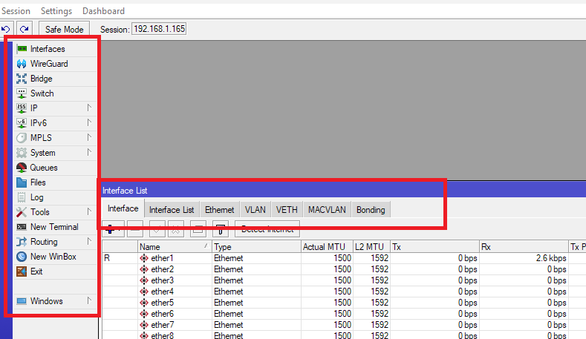The width and height of the screenshot is (586, 339).
Task: Switch to the Interface List tab
Action: click(172, 210)
